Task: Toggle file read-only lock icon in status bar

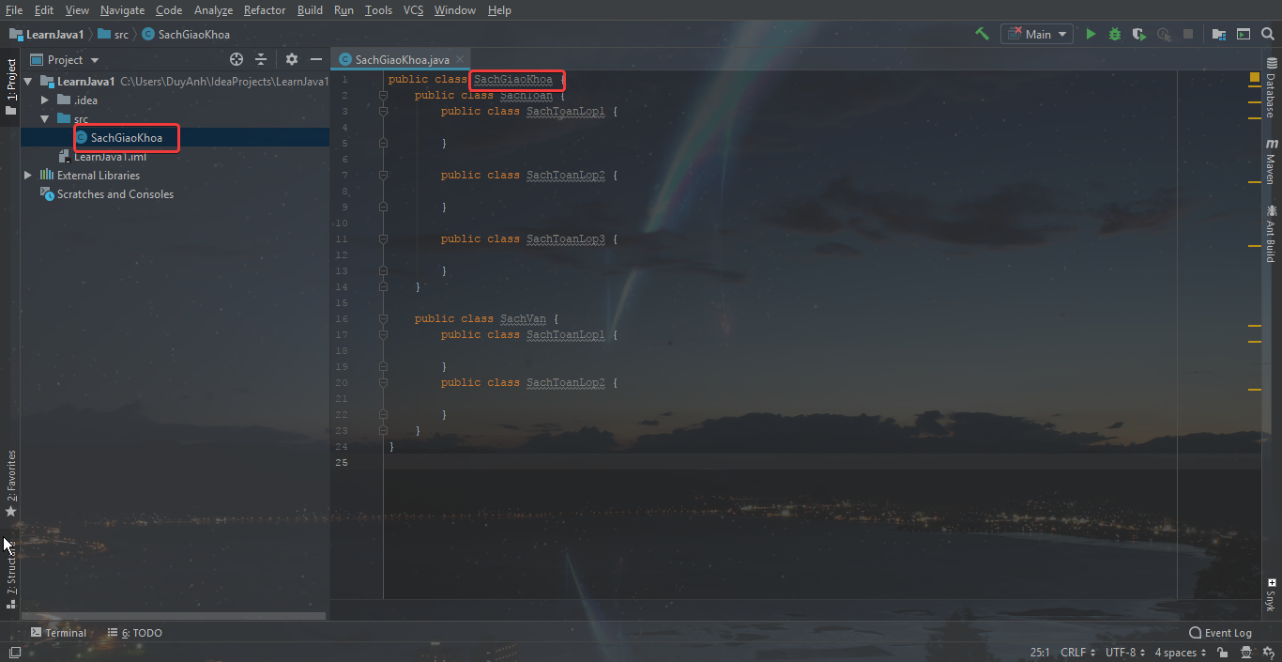Action: (1223, 653)
